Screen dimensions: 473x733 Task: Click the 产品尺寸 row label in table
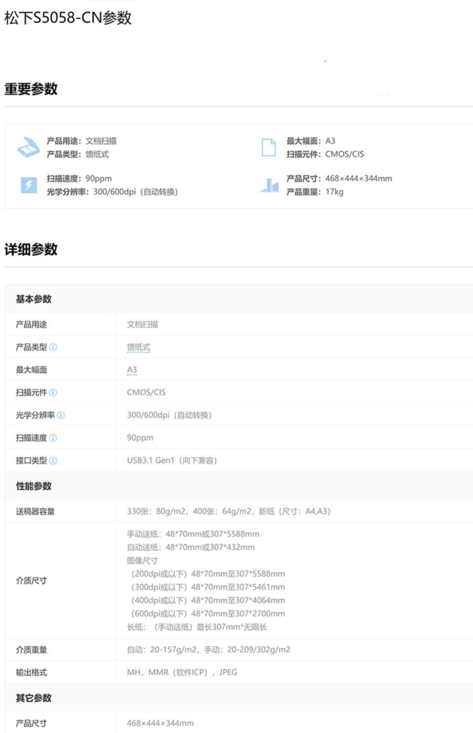point(31,723)
